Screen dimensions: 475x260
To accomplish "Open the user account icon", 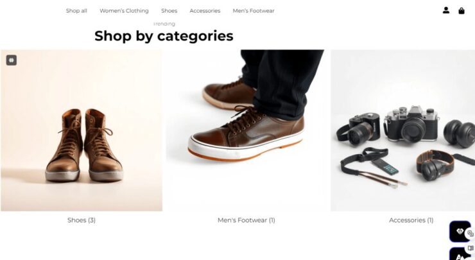I will point(446,10).
